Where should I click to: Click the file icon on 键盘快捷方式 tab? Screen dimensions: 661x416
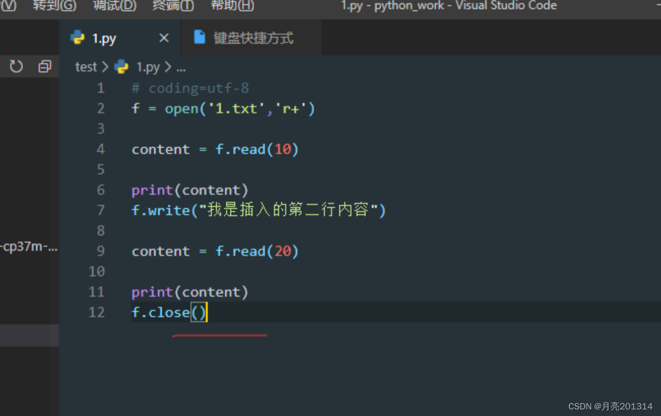200,37
